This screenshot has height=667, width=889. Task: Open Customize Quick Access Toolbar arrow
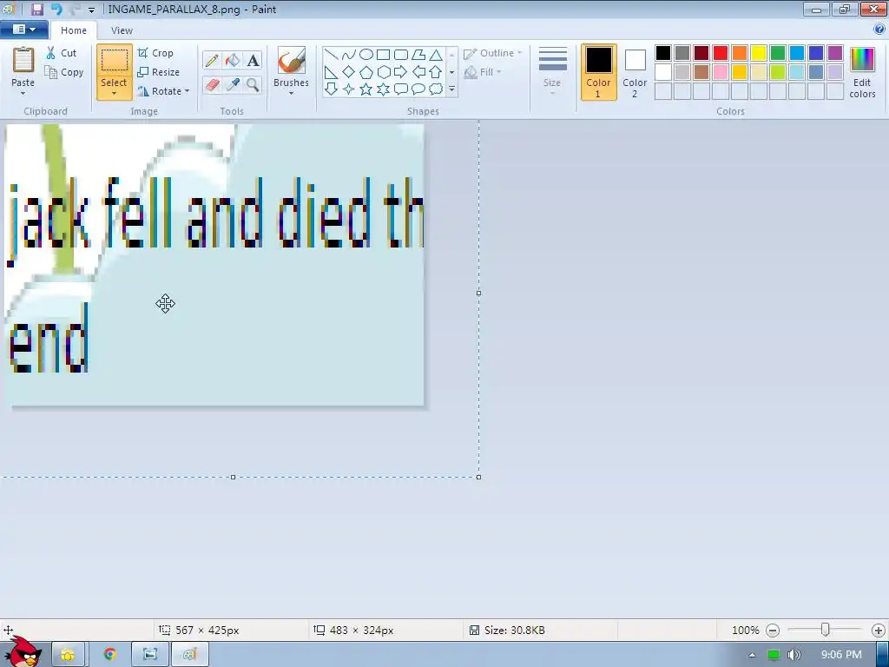91,10
